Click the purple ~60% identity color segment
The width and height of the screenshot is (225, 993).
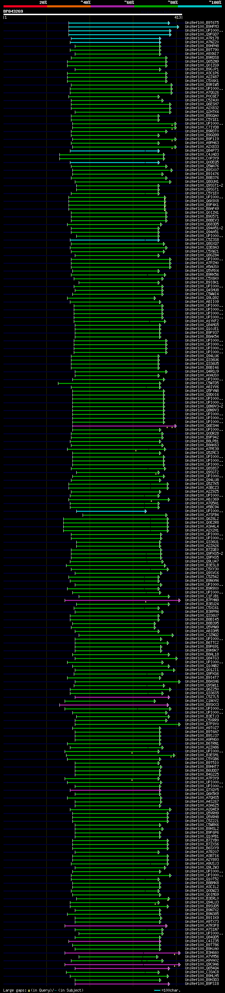113,6
